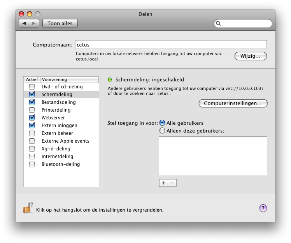Click the magnifying glass search icon

(218, 23)
